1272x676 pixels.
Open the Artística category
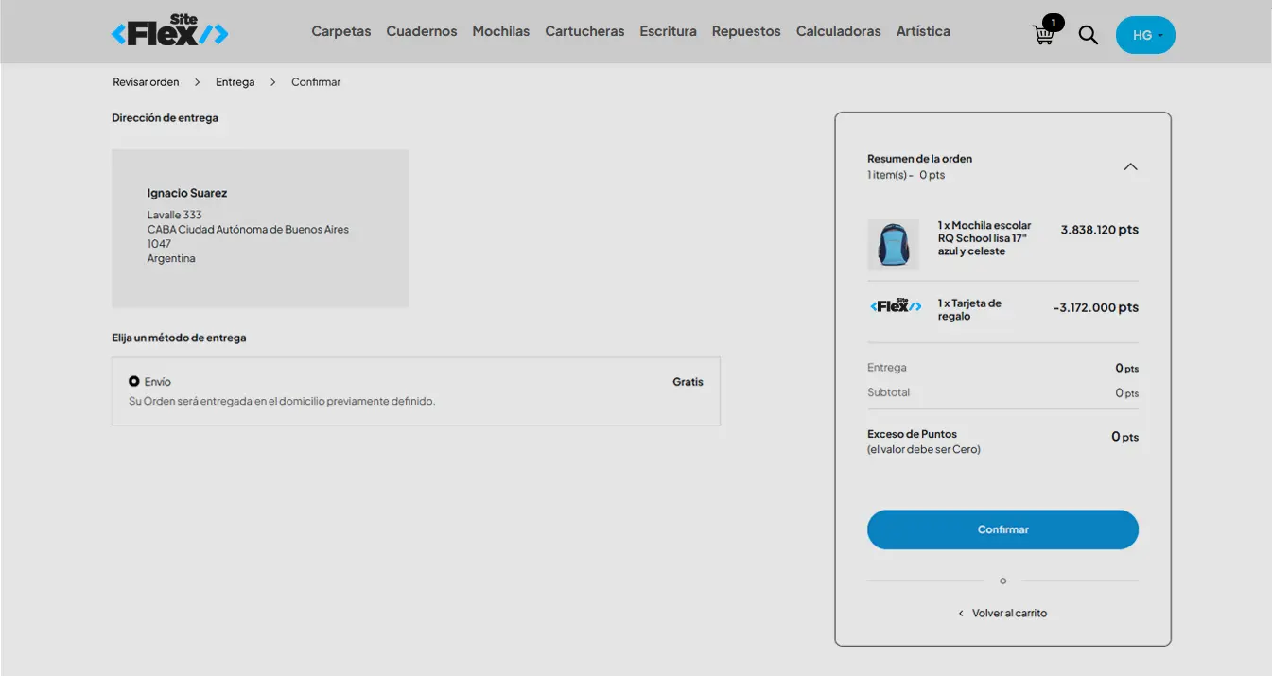click(923, 31)
